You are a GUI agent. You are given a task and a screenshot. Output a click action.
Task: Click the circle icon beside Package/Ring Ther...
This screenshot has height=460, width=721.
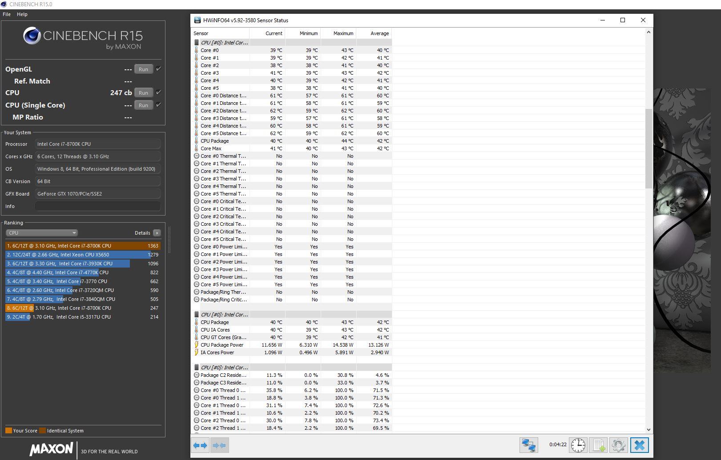pyautogui.click(x=197, y=292)
